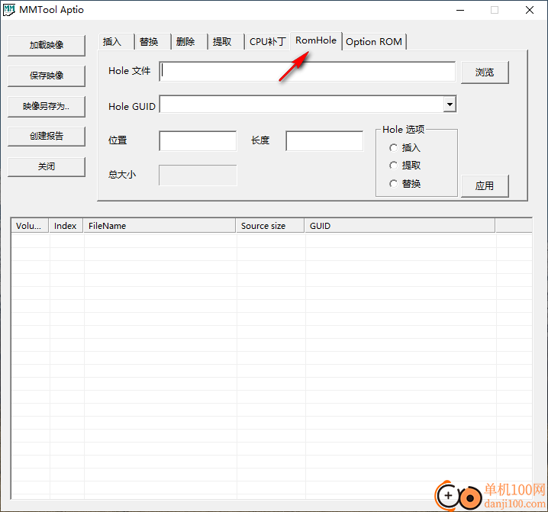Open the 提取 tab
The image size is (548, 512).
coord(226,42)
